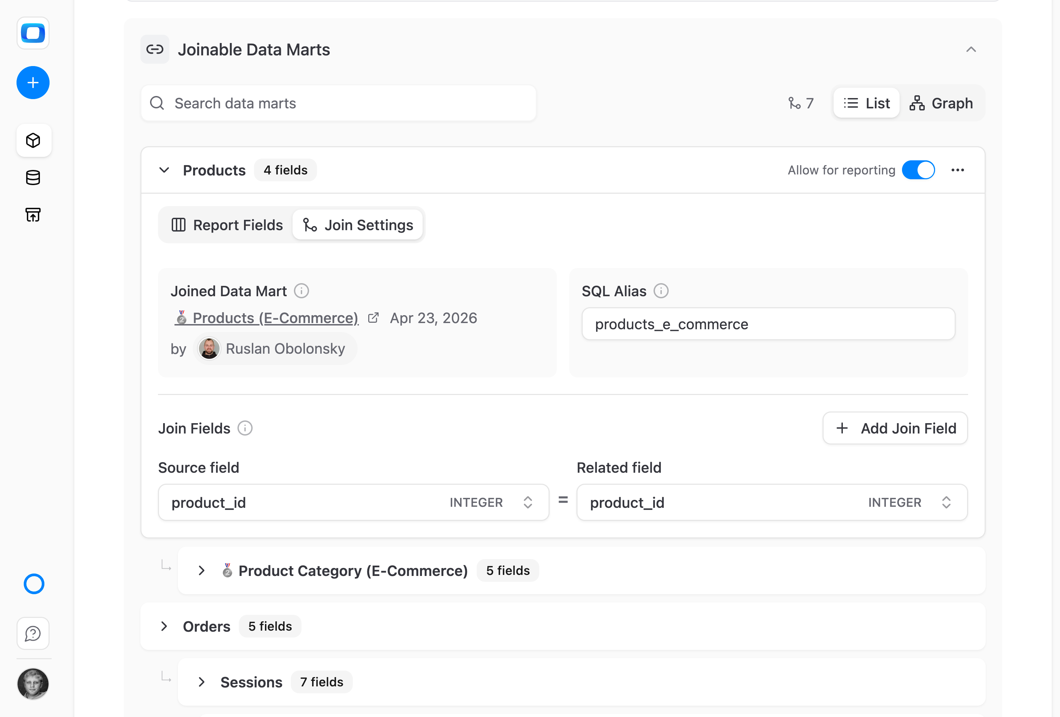Click the Products 4 fields badge

pos(286,170)
